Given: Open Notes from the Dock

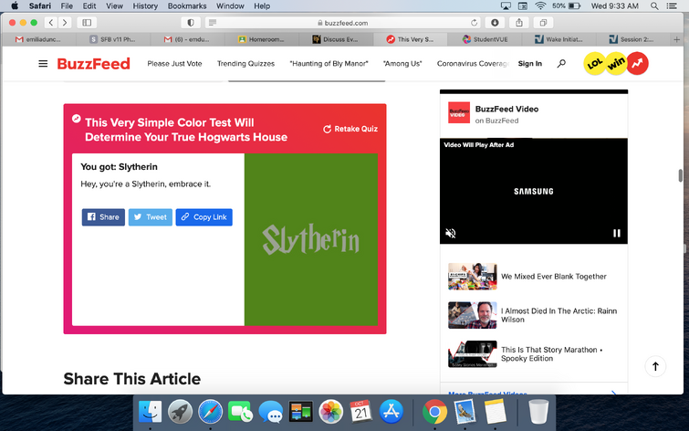Looking at the screenshot, I should pyautogui.click(x=496, y=412).
